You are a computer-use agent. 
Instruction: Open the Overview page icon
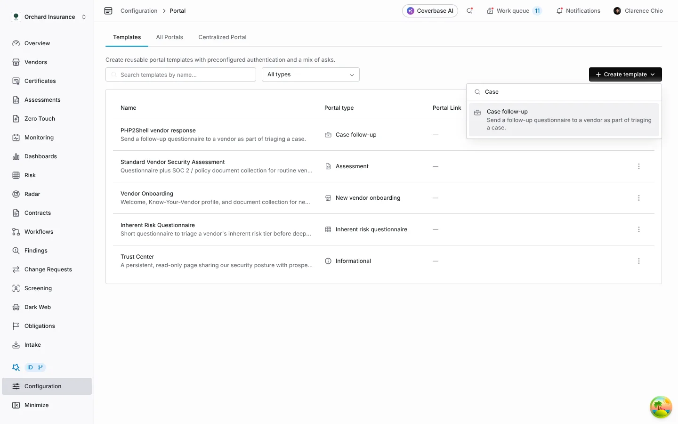(x=16, y=43)
